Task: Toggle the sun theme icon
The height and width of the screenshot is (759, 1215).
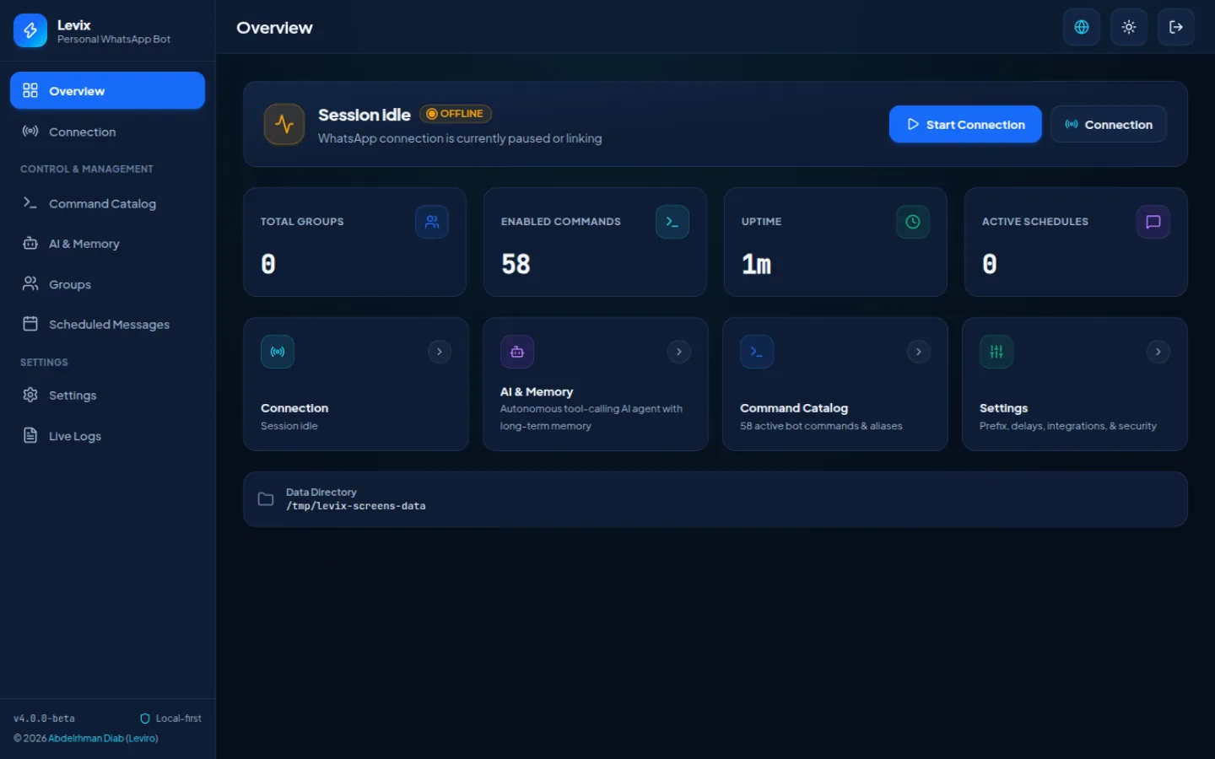Action: pos(1129,27)
